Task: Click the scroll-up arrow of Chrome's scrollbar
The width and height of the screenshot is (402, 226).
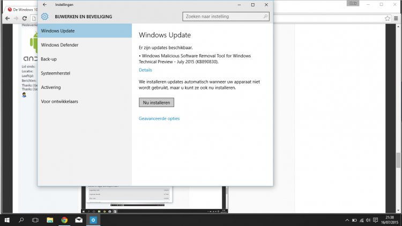Action: pyautogui.click(x=398, y=26)
